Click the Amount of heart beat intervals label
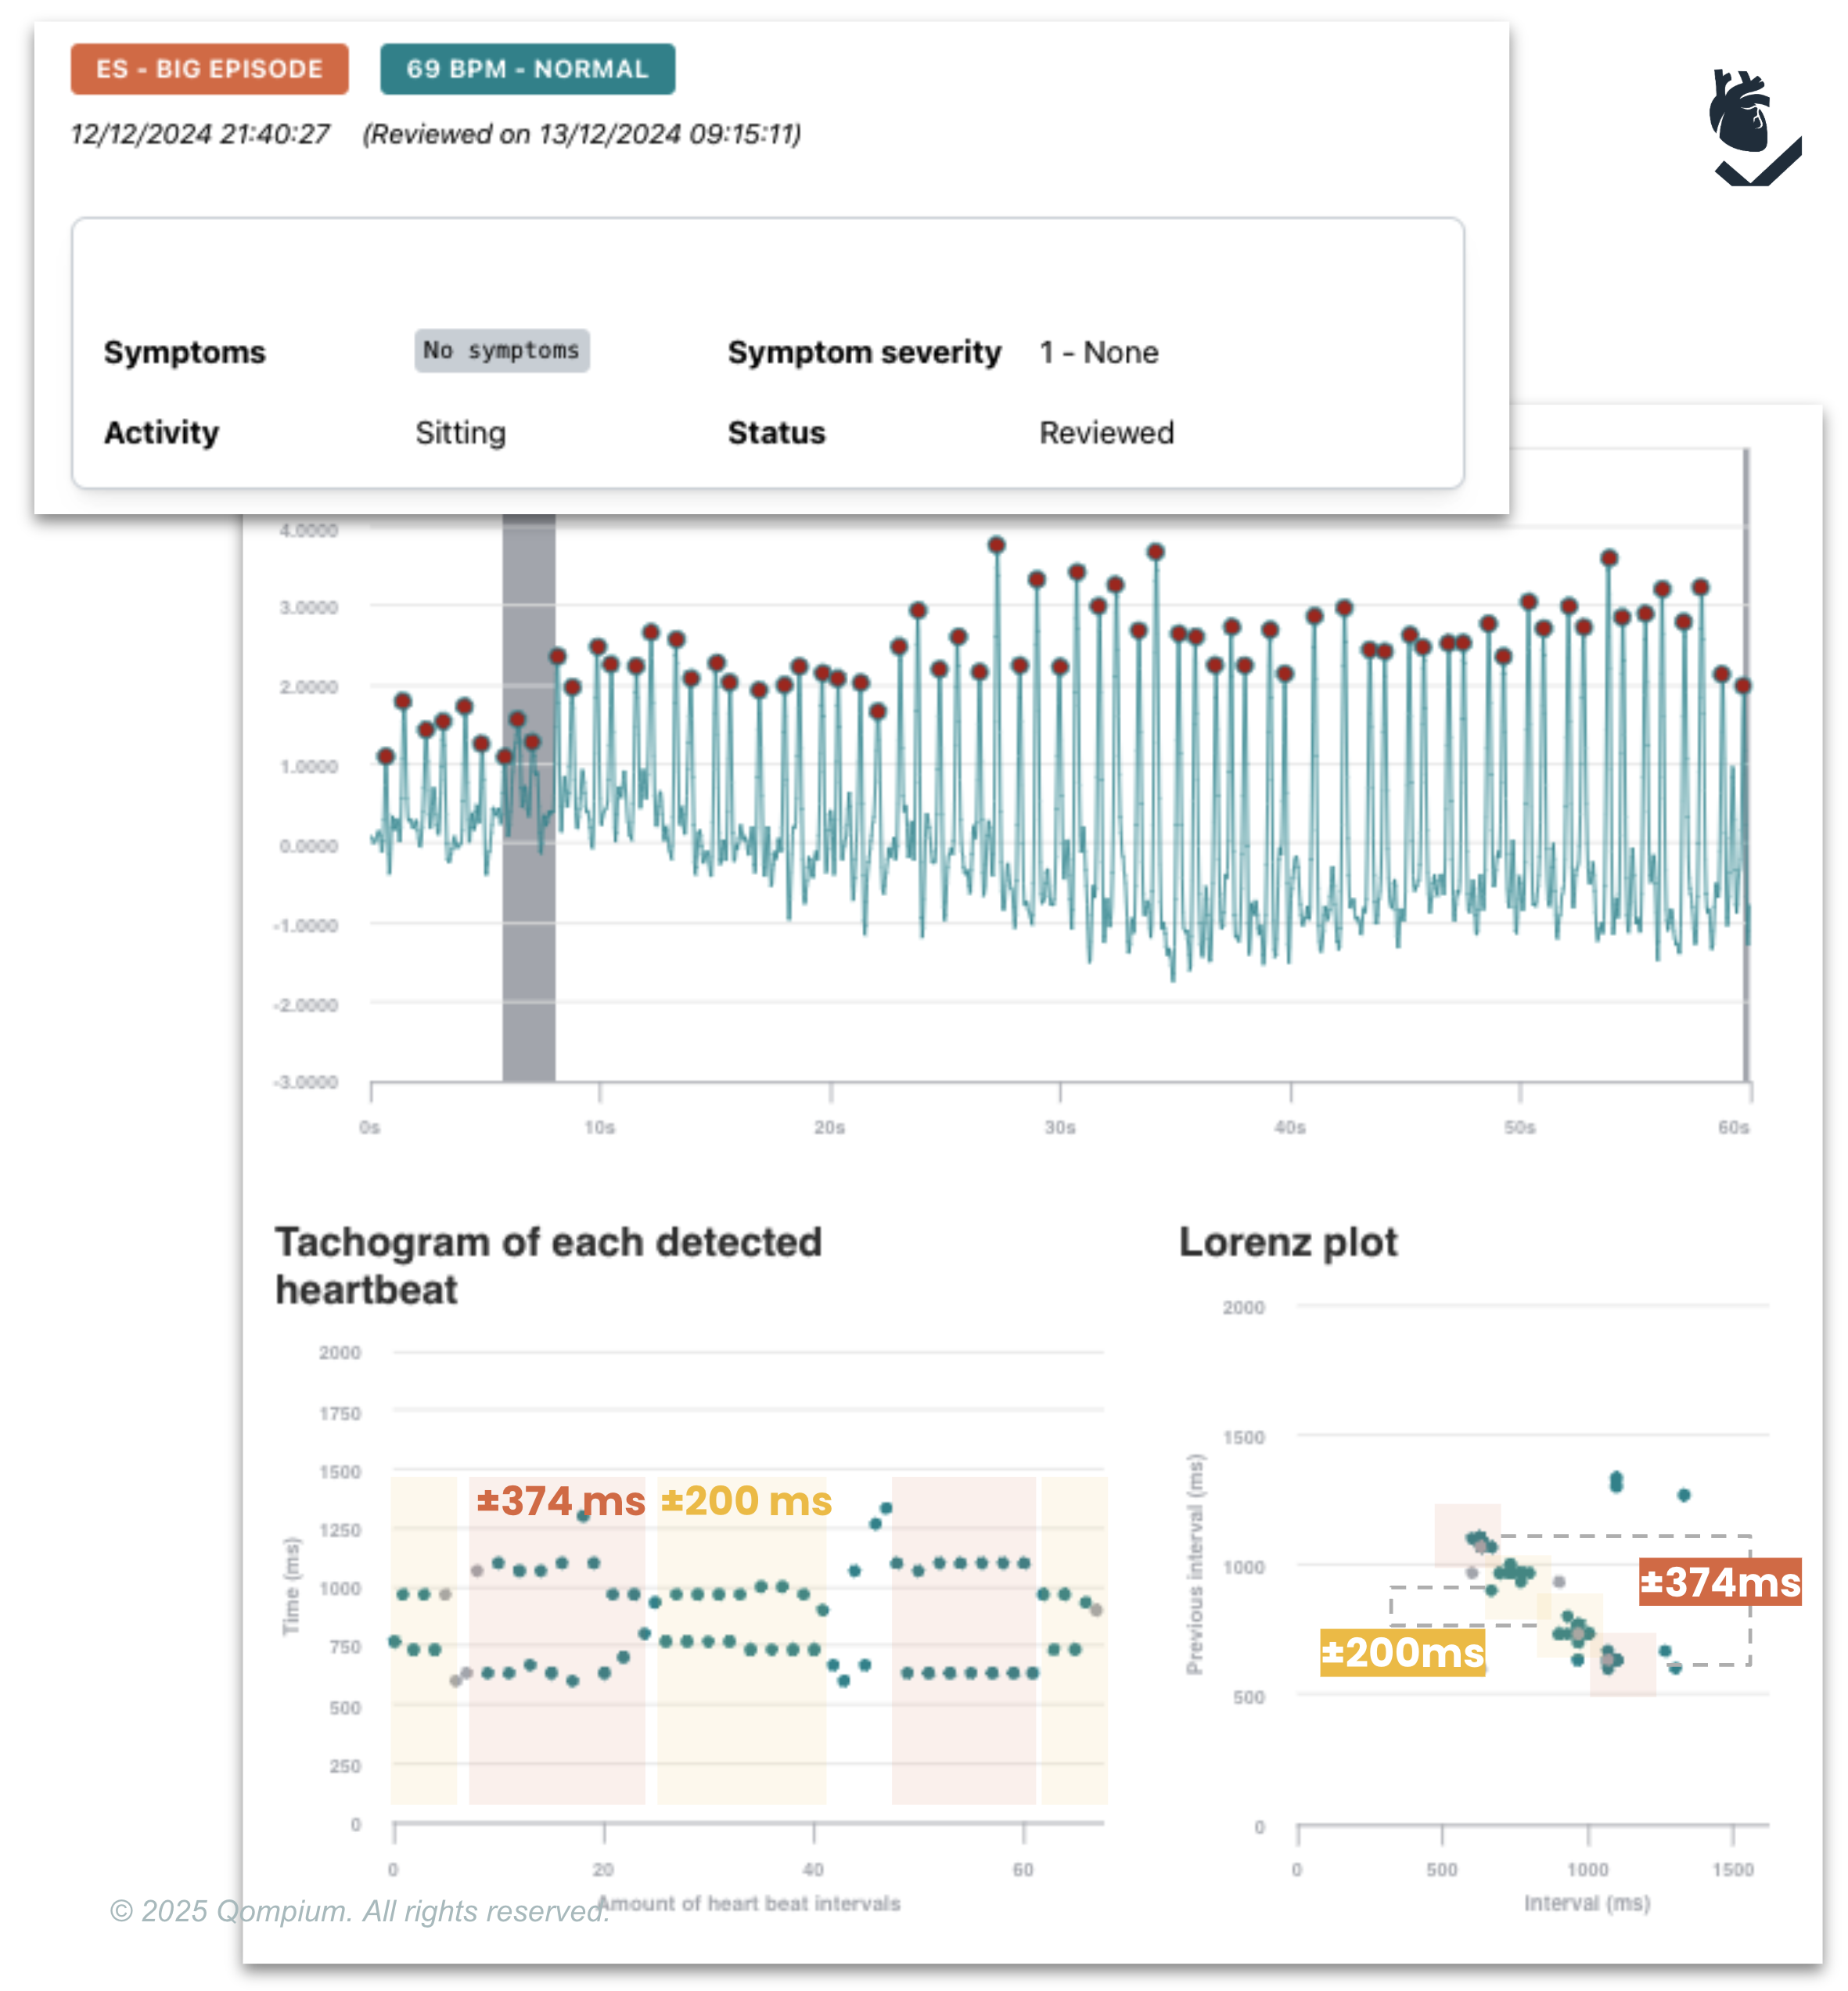The image size is (1848, 1991). click(x=750, y=1903)
